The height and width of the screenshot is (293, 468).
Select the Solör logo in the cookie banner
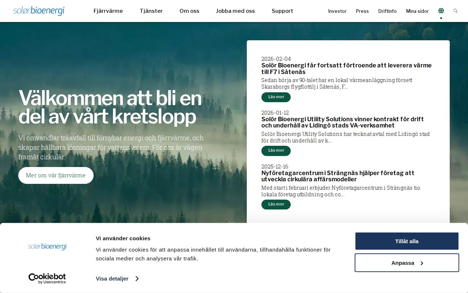coord(47,246)
